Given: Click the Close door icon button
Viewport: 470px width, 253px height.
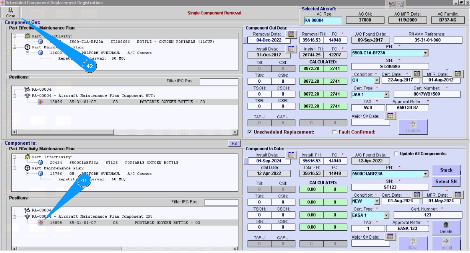Looking at the screenshot, I should click(x=10, y=12).
